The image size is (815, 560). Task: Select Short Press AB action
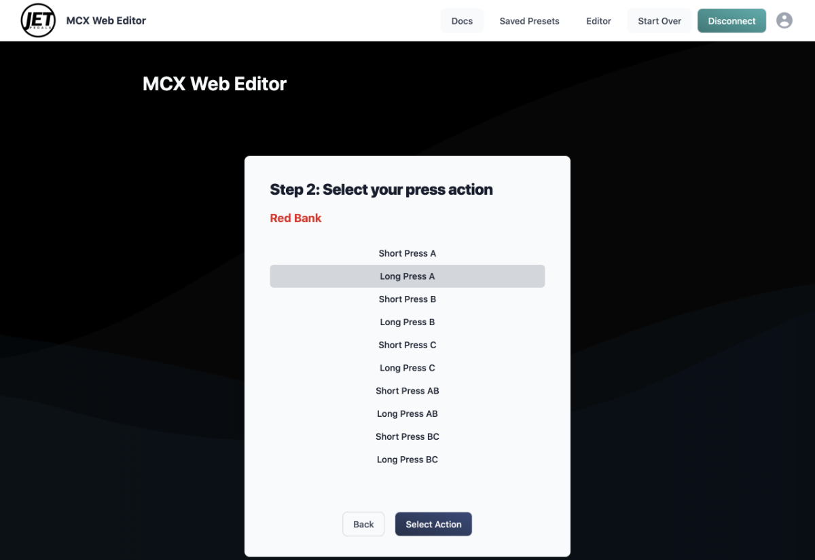pyautogui.click(x=407, y=391)
